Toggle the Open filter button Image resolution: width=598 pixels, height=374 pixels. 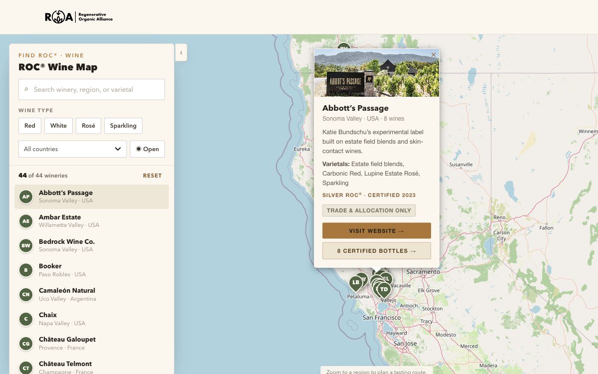(x=148, y=149)
